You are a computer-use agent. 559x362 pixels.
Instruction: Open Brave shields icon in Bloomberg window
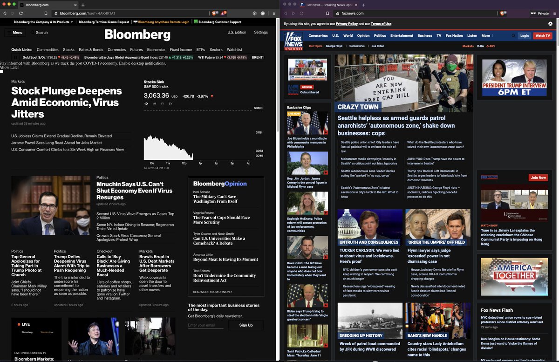[215, 14]
